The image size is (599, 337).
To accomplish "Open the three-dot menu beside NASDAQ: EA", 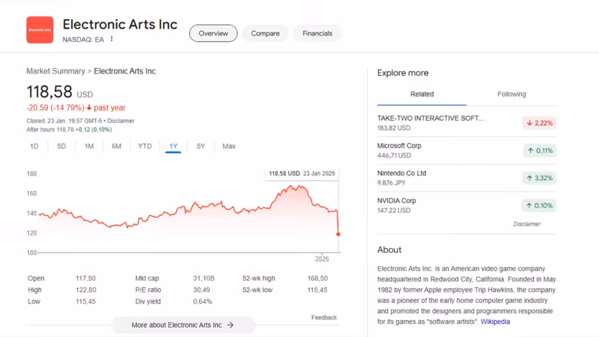I will [112, 39].
